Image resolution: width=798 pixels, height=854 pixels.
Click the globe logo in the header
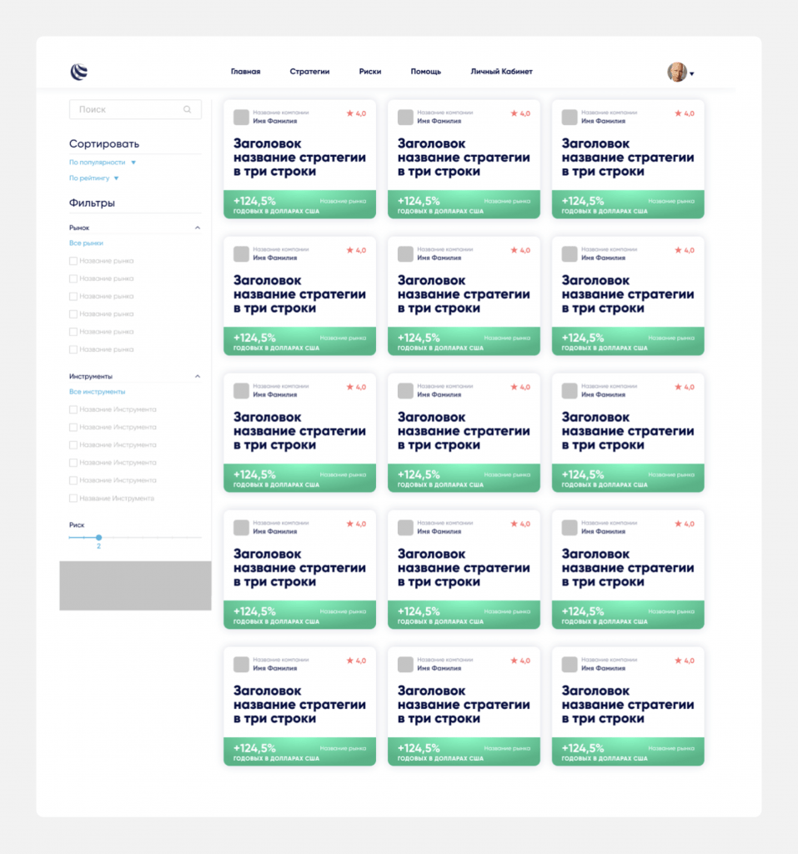pyautogui.click(x=79, y=72)
